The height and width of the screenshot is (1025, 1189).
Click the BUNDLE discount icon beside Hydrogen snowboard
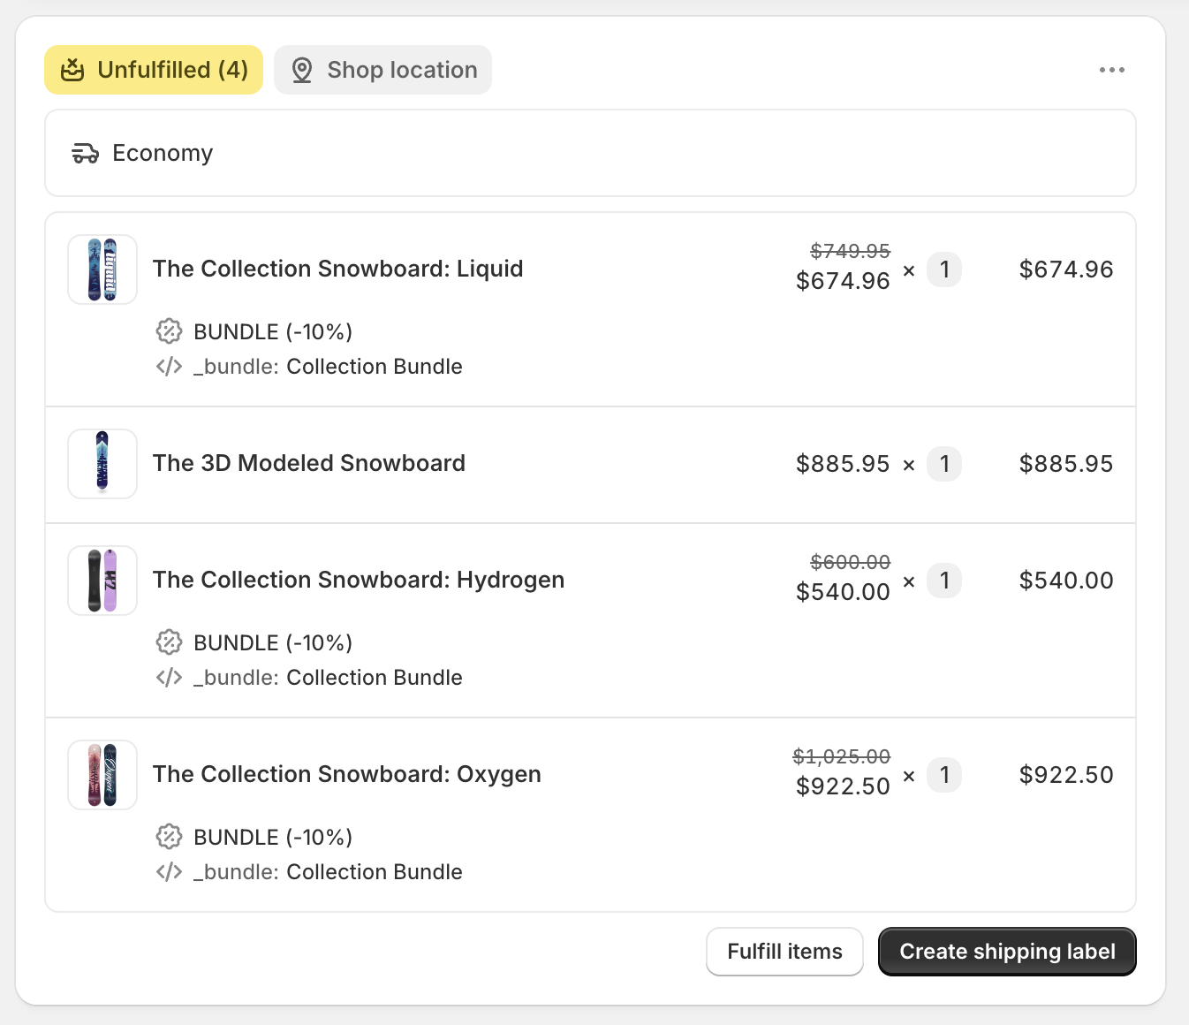point(169,642)
